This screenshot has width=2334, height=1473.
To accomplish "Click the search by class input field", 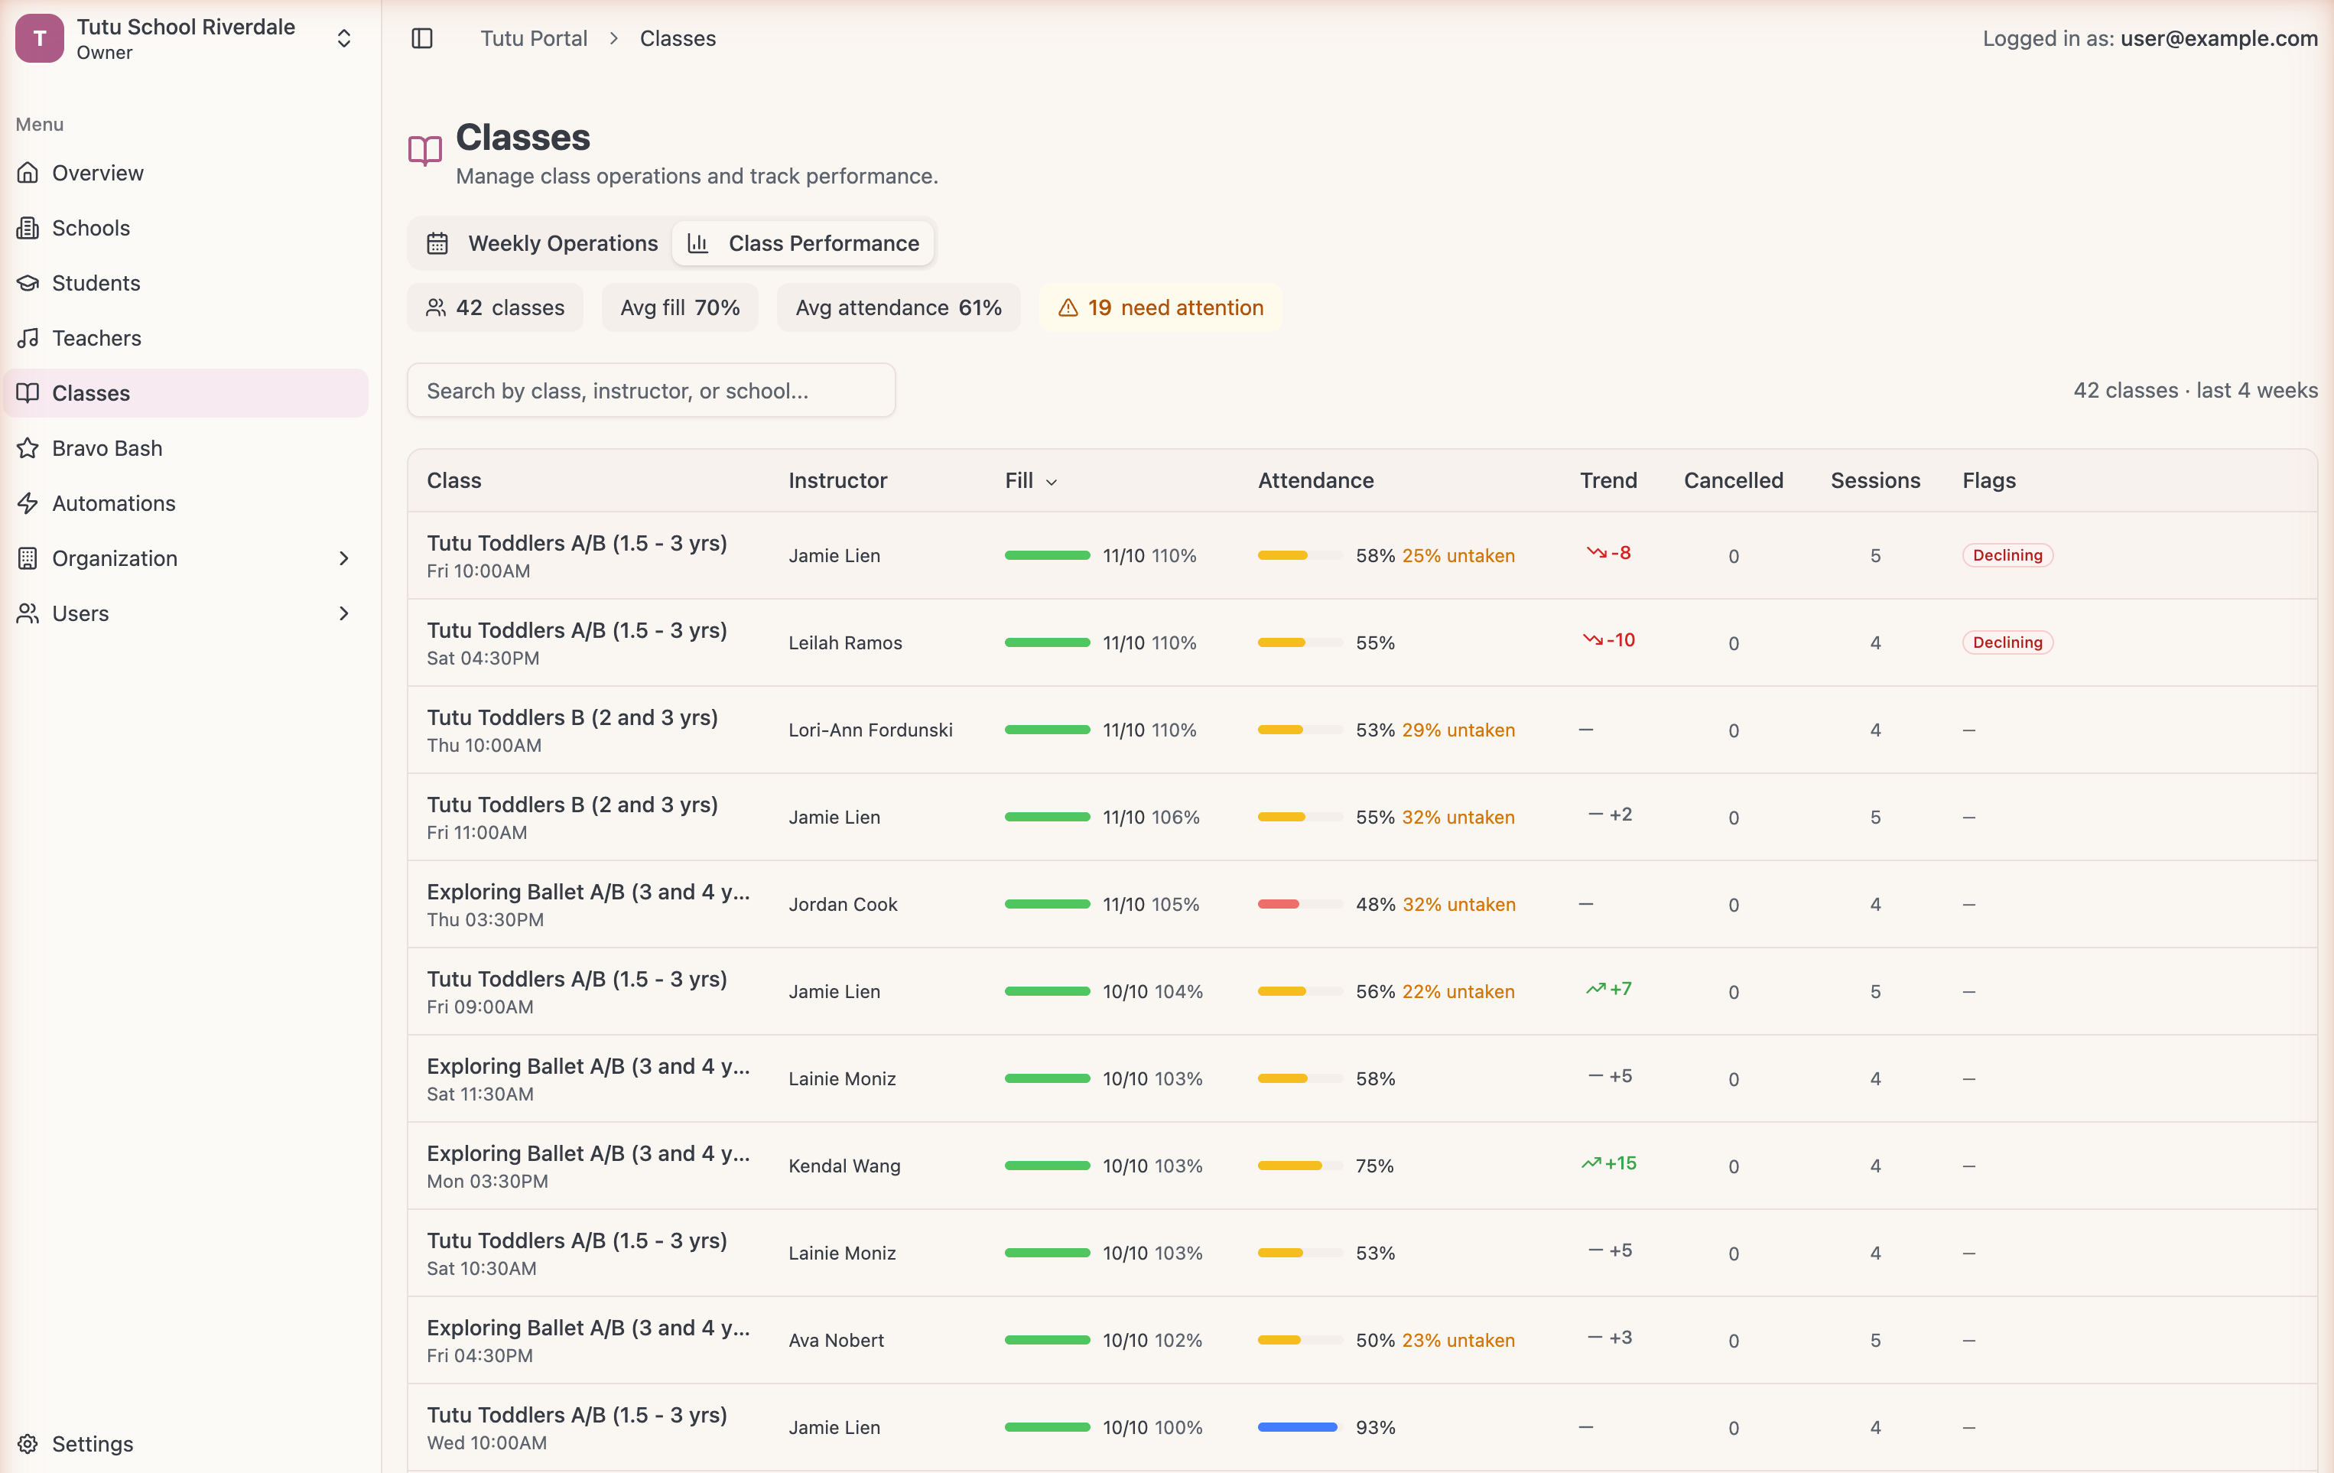I will pos(652,389).
